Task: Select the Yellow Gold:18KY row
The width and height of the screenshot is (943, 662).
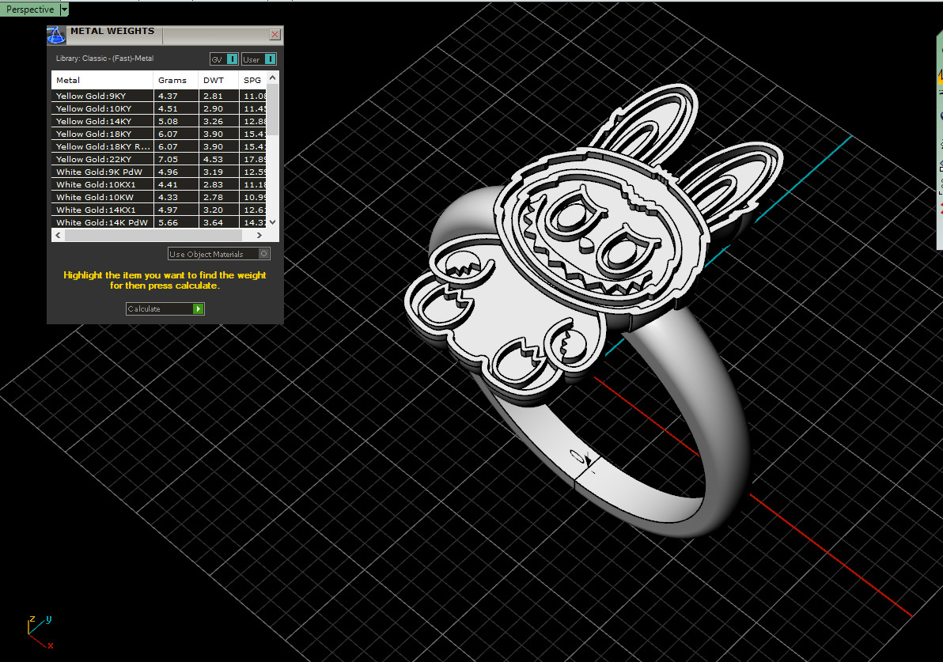Action: [x=159, y=134]
